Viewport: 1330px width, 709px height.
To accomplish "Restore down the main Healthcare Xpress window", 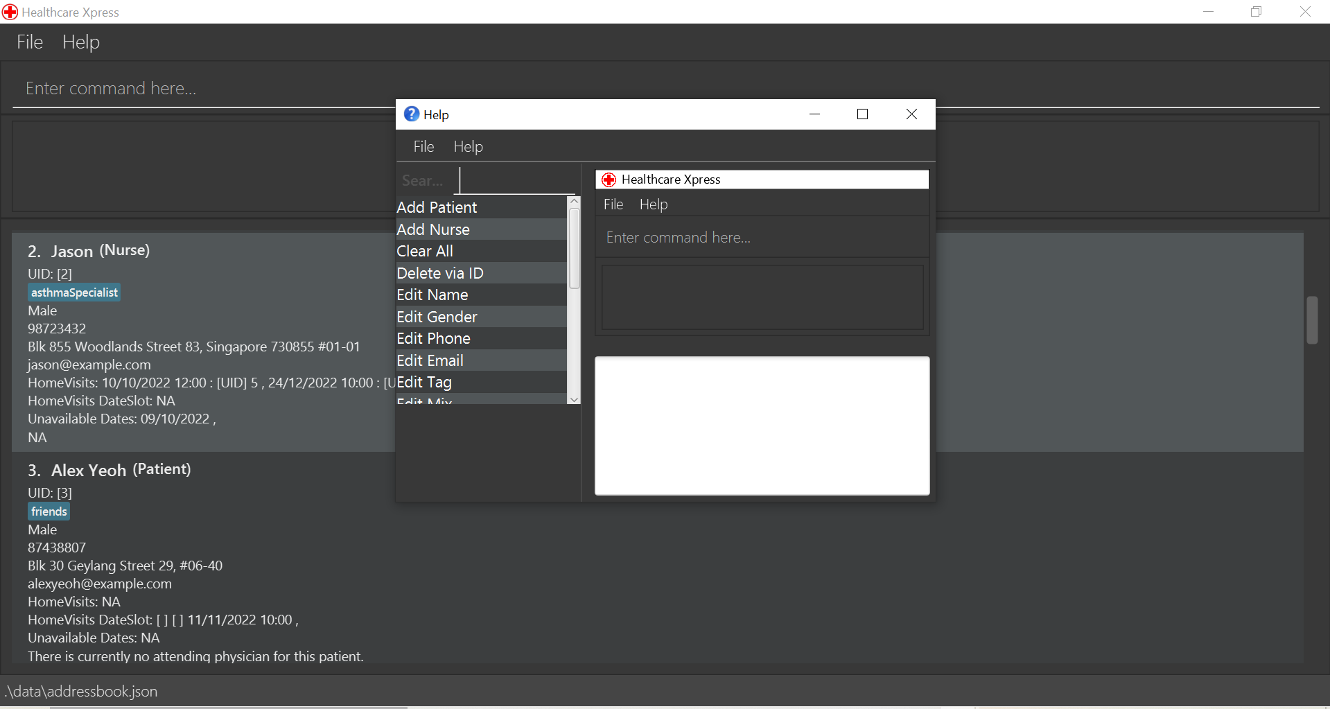I will tap(1256, 12).
